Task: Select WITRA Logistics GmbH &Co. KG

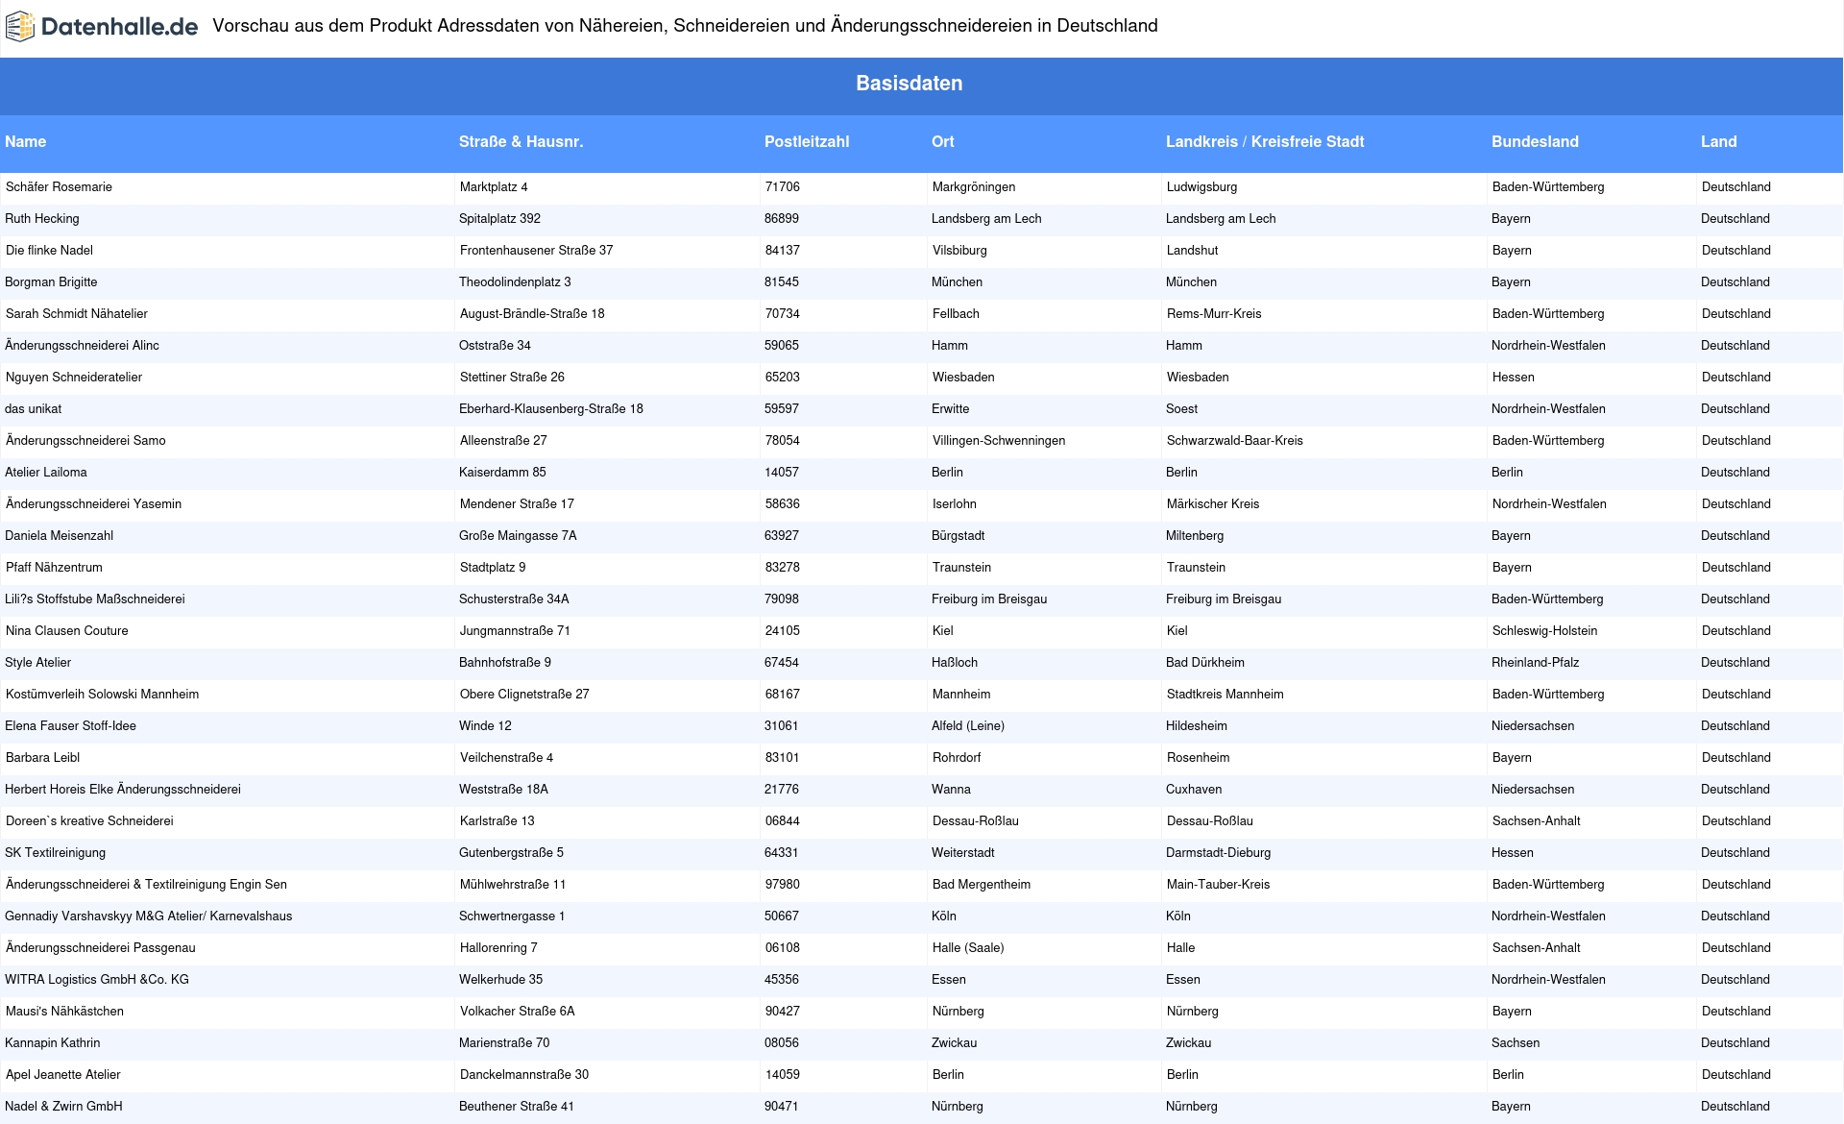Action: coord(97,980)
